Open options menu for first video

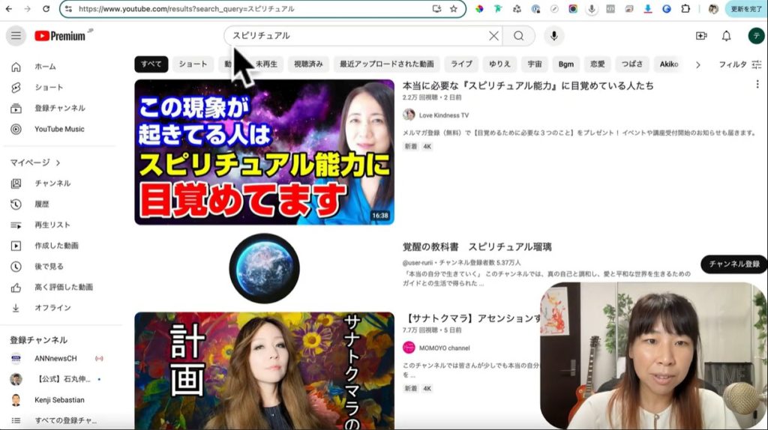coord(757,85)
